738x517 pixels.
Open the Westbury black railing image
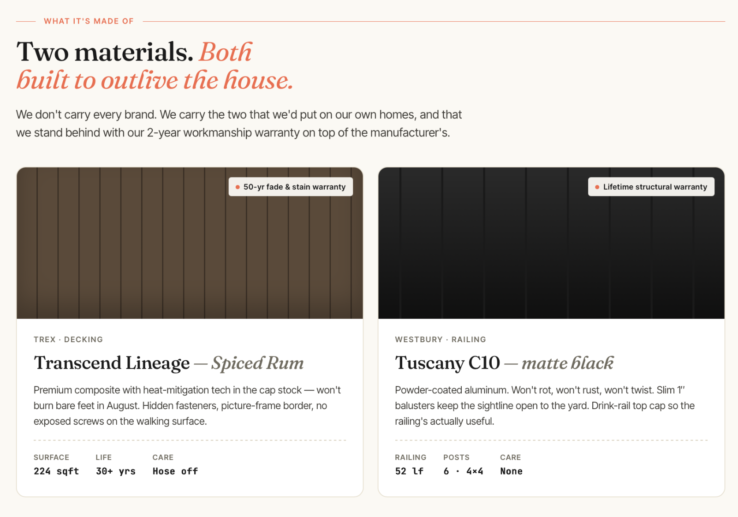coord(551,243)
